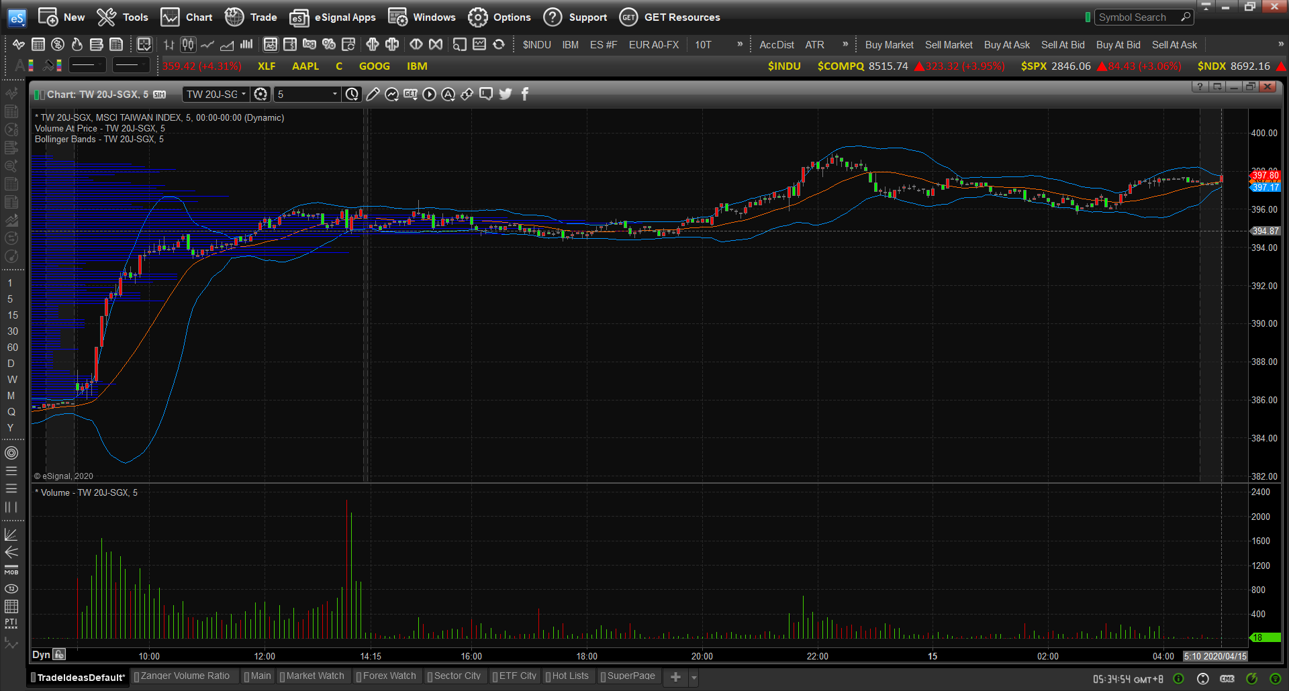Select the PTI tool in sidebar
The height and width of the screenshot is (691, 1289).
pyautogui.click(x=11, y=623)
